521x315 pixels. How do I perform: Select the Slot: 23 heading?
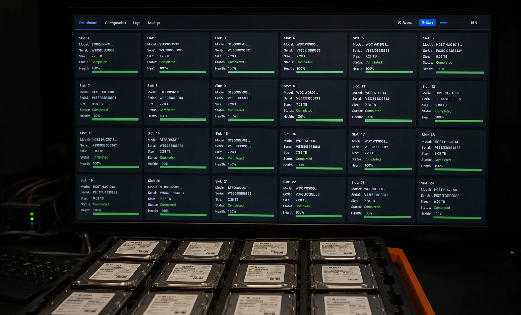tap(358, 183)
